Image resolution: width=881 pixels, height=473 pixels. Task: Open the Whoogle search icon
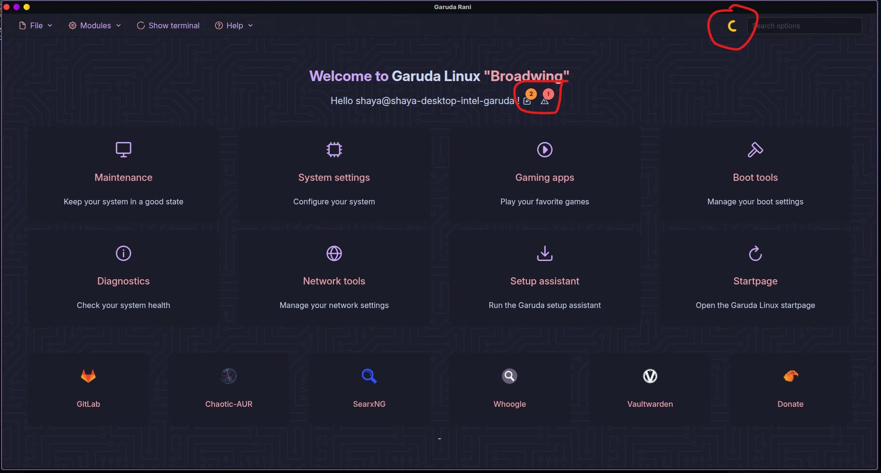point(510,376)
